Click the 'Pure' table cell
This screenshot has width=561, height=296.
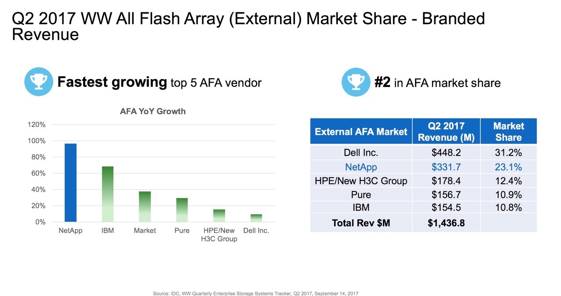pos(361,194)
